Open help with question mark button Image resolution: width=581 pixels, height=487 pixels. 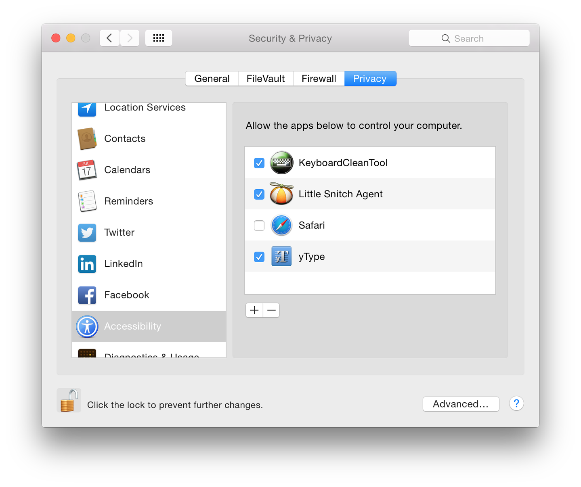pos(516,403)
